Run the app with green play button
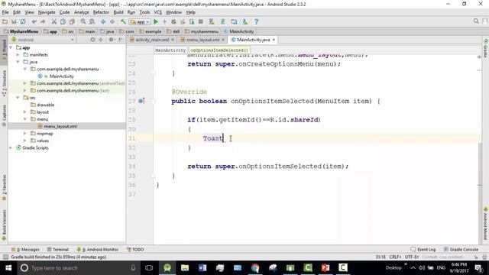This screenshot has height=275, width=489. click(156, 22)
